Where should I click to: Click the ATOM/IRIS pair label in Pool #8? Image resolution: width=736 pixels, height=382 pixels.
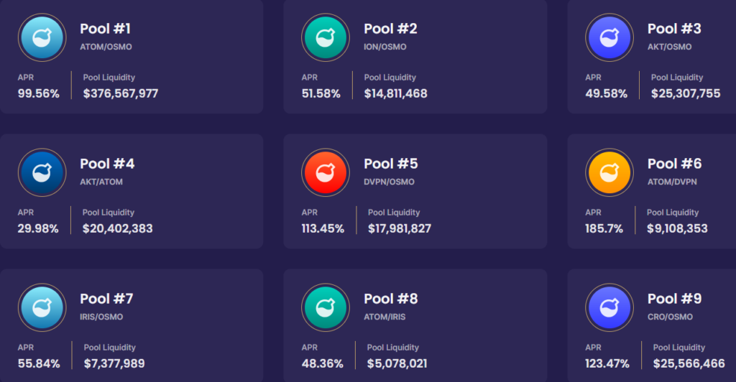click(x=386, y=317)
